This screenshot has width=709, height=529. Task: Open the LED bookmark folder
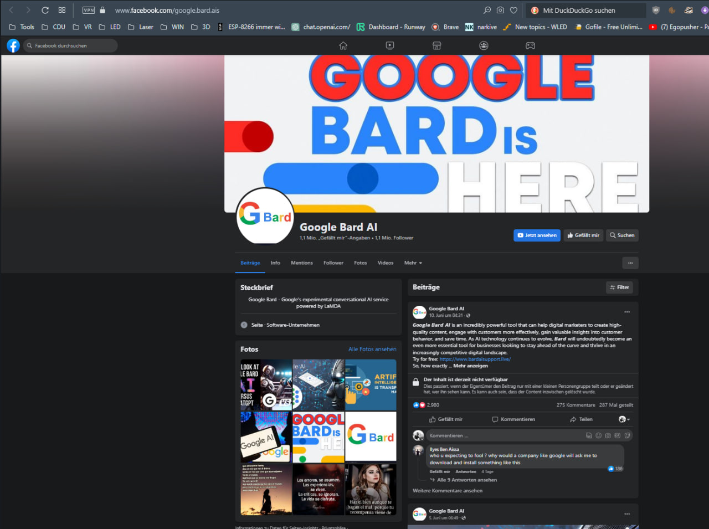(x=110, y=27)
